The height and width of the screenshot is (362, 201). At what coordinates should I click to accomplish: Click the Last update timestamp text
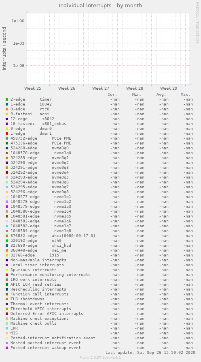150,353
